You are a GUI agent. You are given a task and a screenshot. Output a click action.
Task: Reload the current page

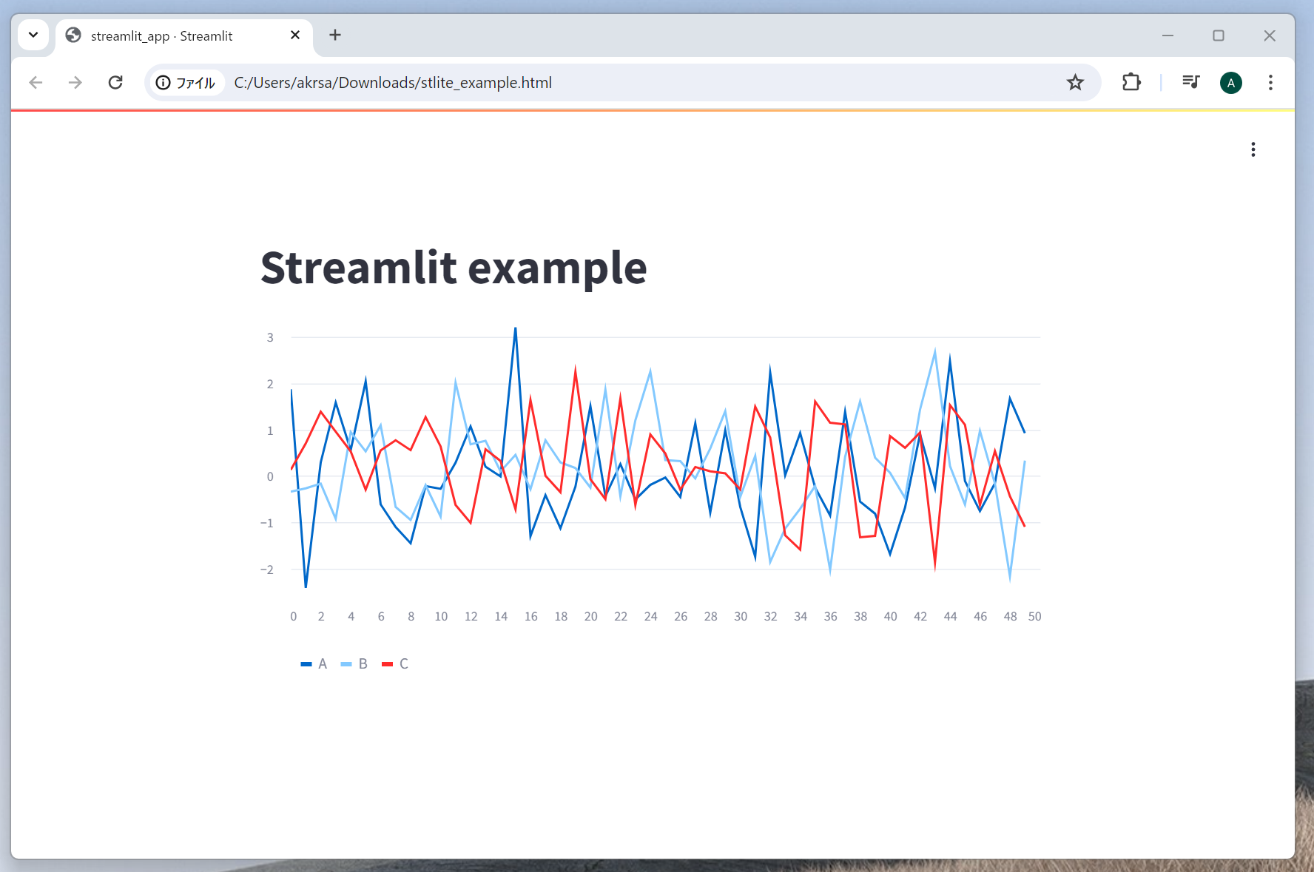[115, 82]
